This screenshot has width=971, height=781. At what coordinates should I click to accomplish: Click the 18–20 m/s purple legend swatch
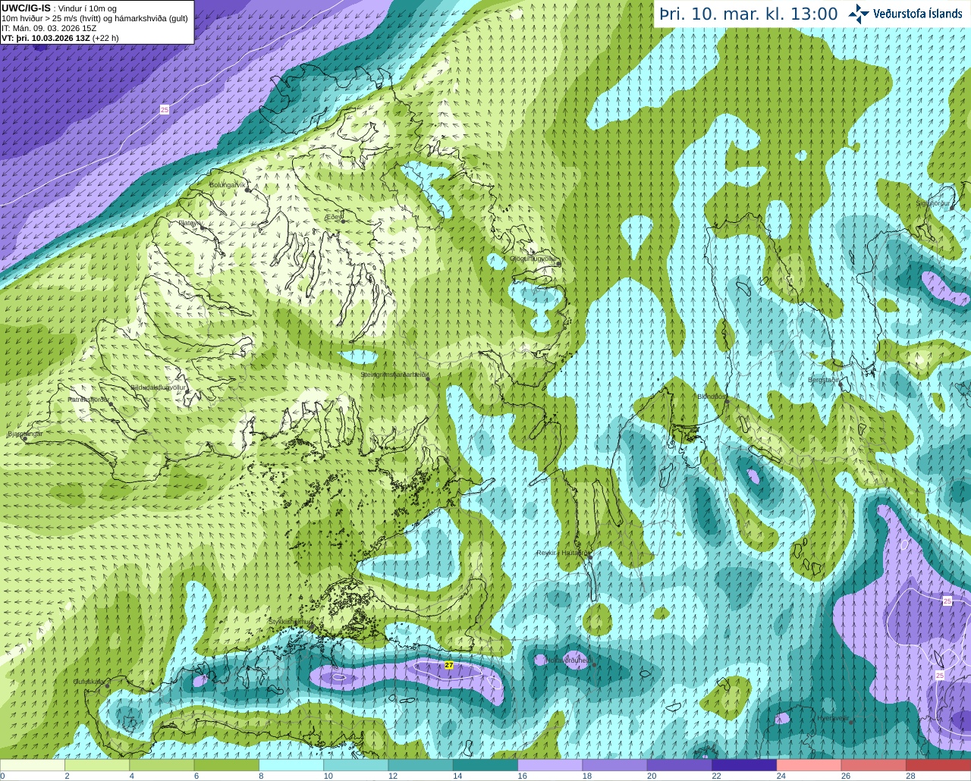pyautogui.click(x=615, y=764)
